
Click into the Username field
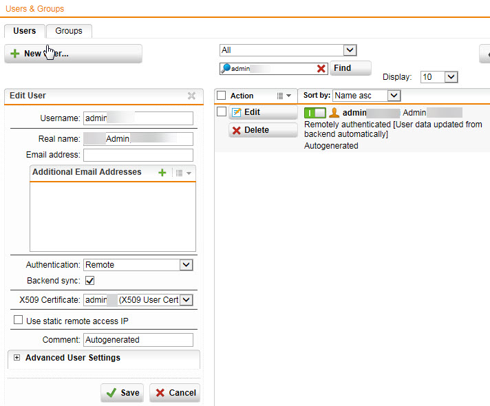138,118
